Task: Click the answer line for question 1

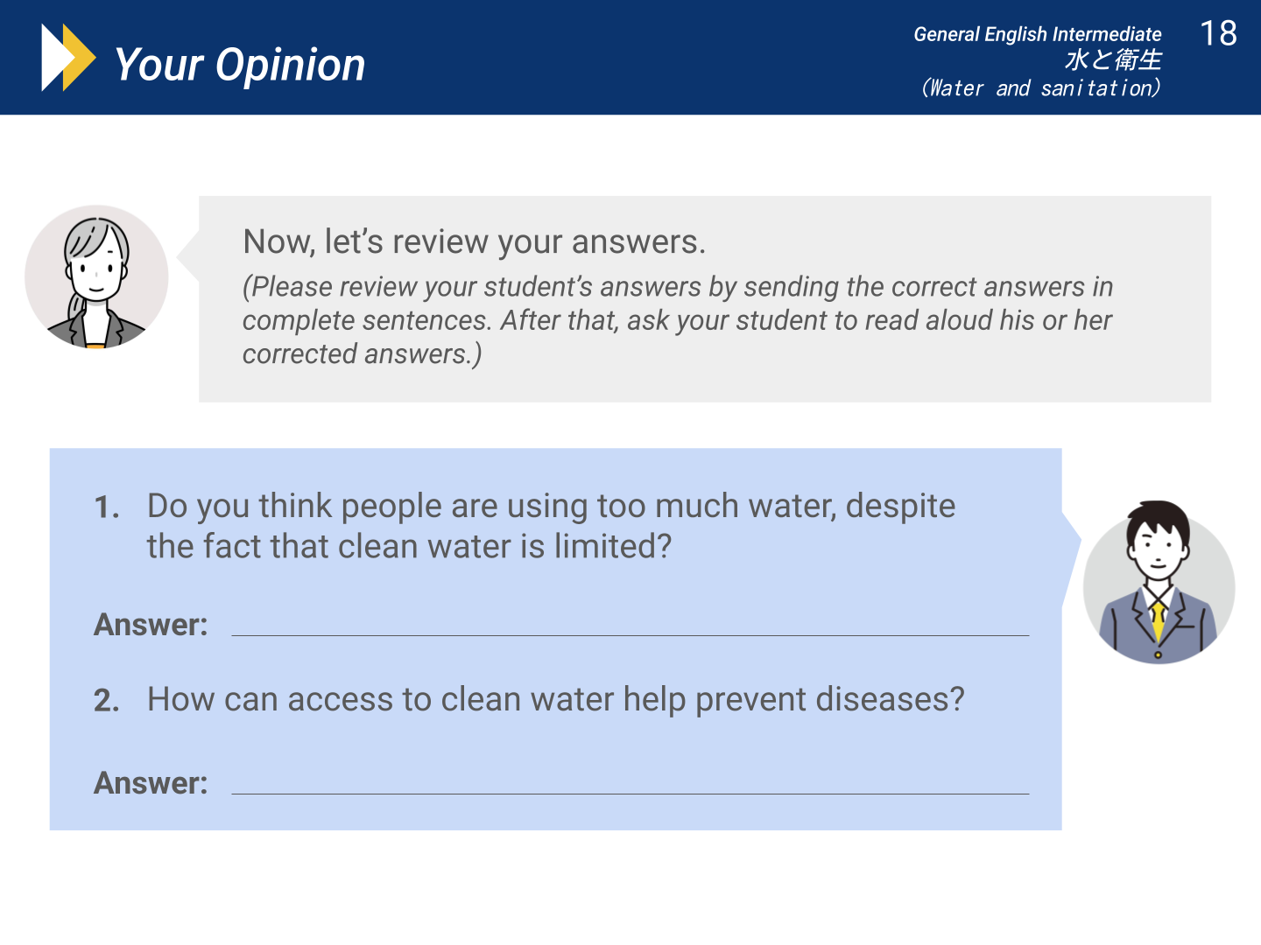Action: click(630, 634)
